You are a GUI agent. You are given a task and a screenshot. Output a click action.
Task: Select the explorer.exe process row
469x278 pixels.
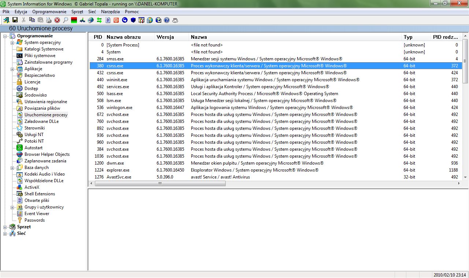pyautogui.click(x=276, y=170)
